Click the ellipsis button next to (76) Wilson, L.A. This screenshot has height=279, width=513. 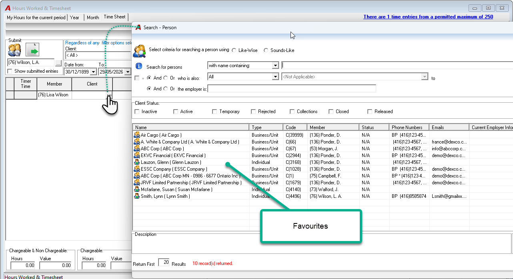pos(58,63)
